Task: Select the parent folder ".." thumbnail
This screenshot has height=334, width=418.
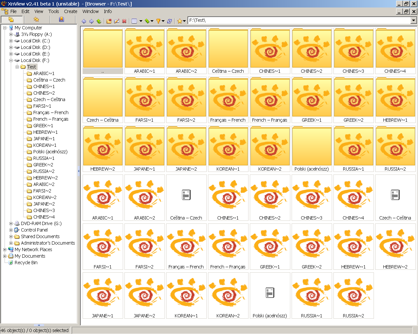Action: coord(103,51)
